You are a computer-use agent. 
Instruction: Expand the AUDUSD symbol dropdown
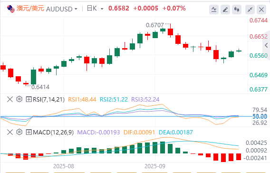coord(76,9)
